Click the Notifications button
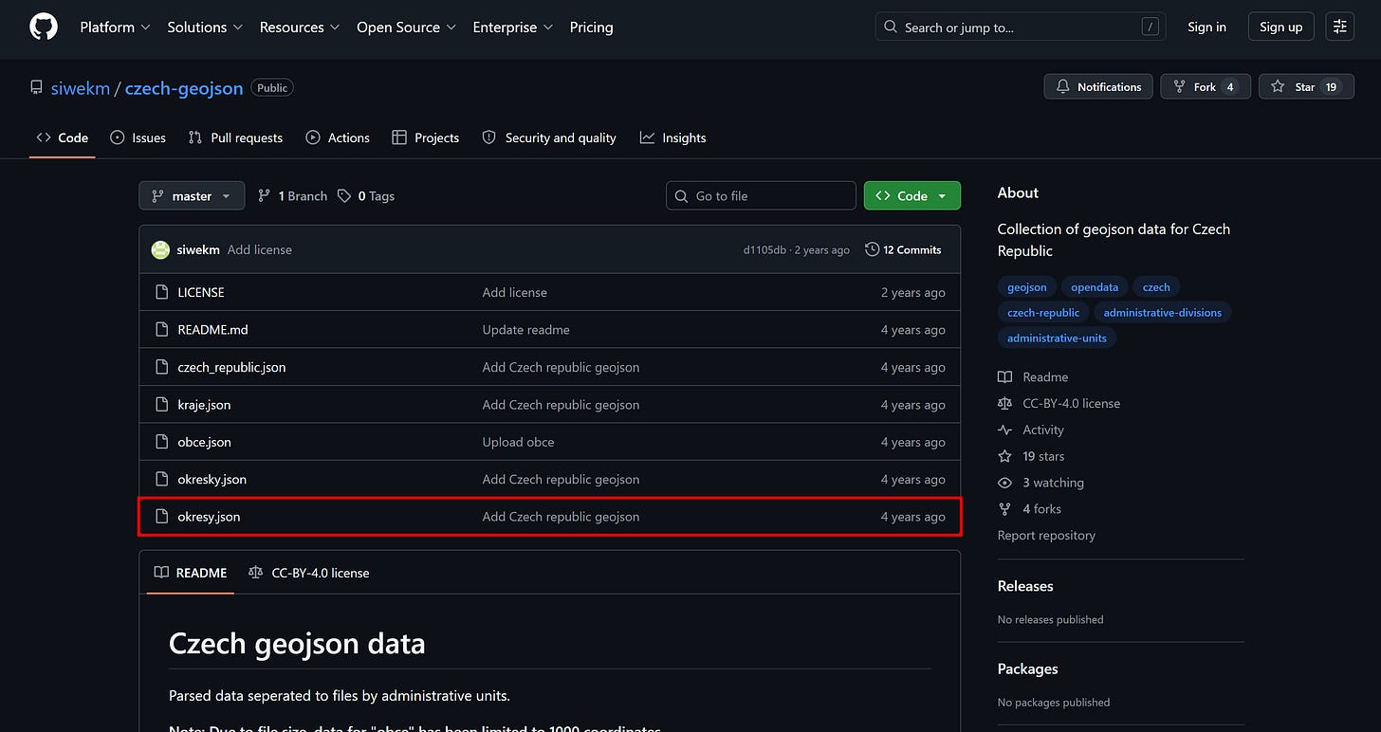The image size is (1381, 732). [1099, 86]
